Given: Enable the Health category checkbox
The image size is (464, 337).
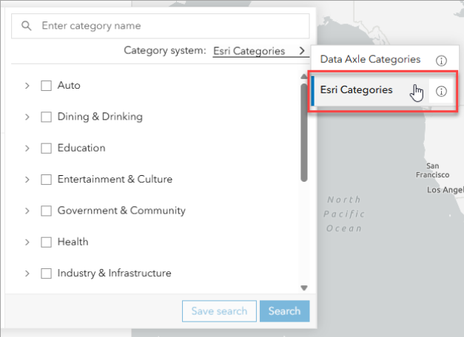Looking at the screenshot, I should pyautogui.click(x=46, y=242).
